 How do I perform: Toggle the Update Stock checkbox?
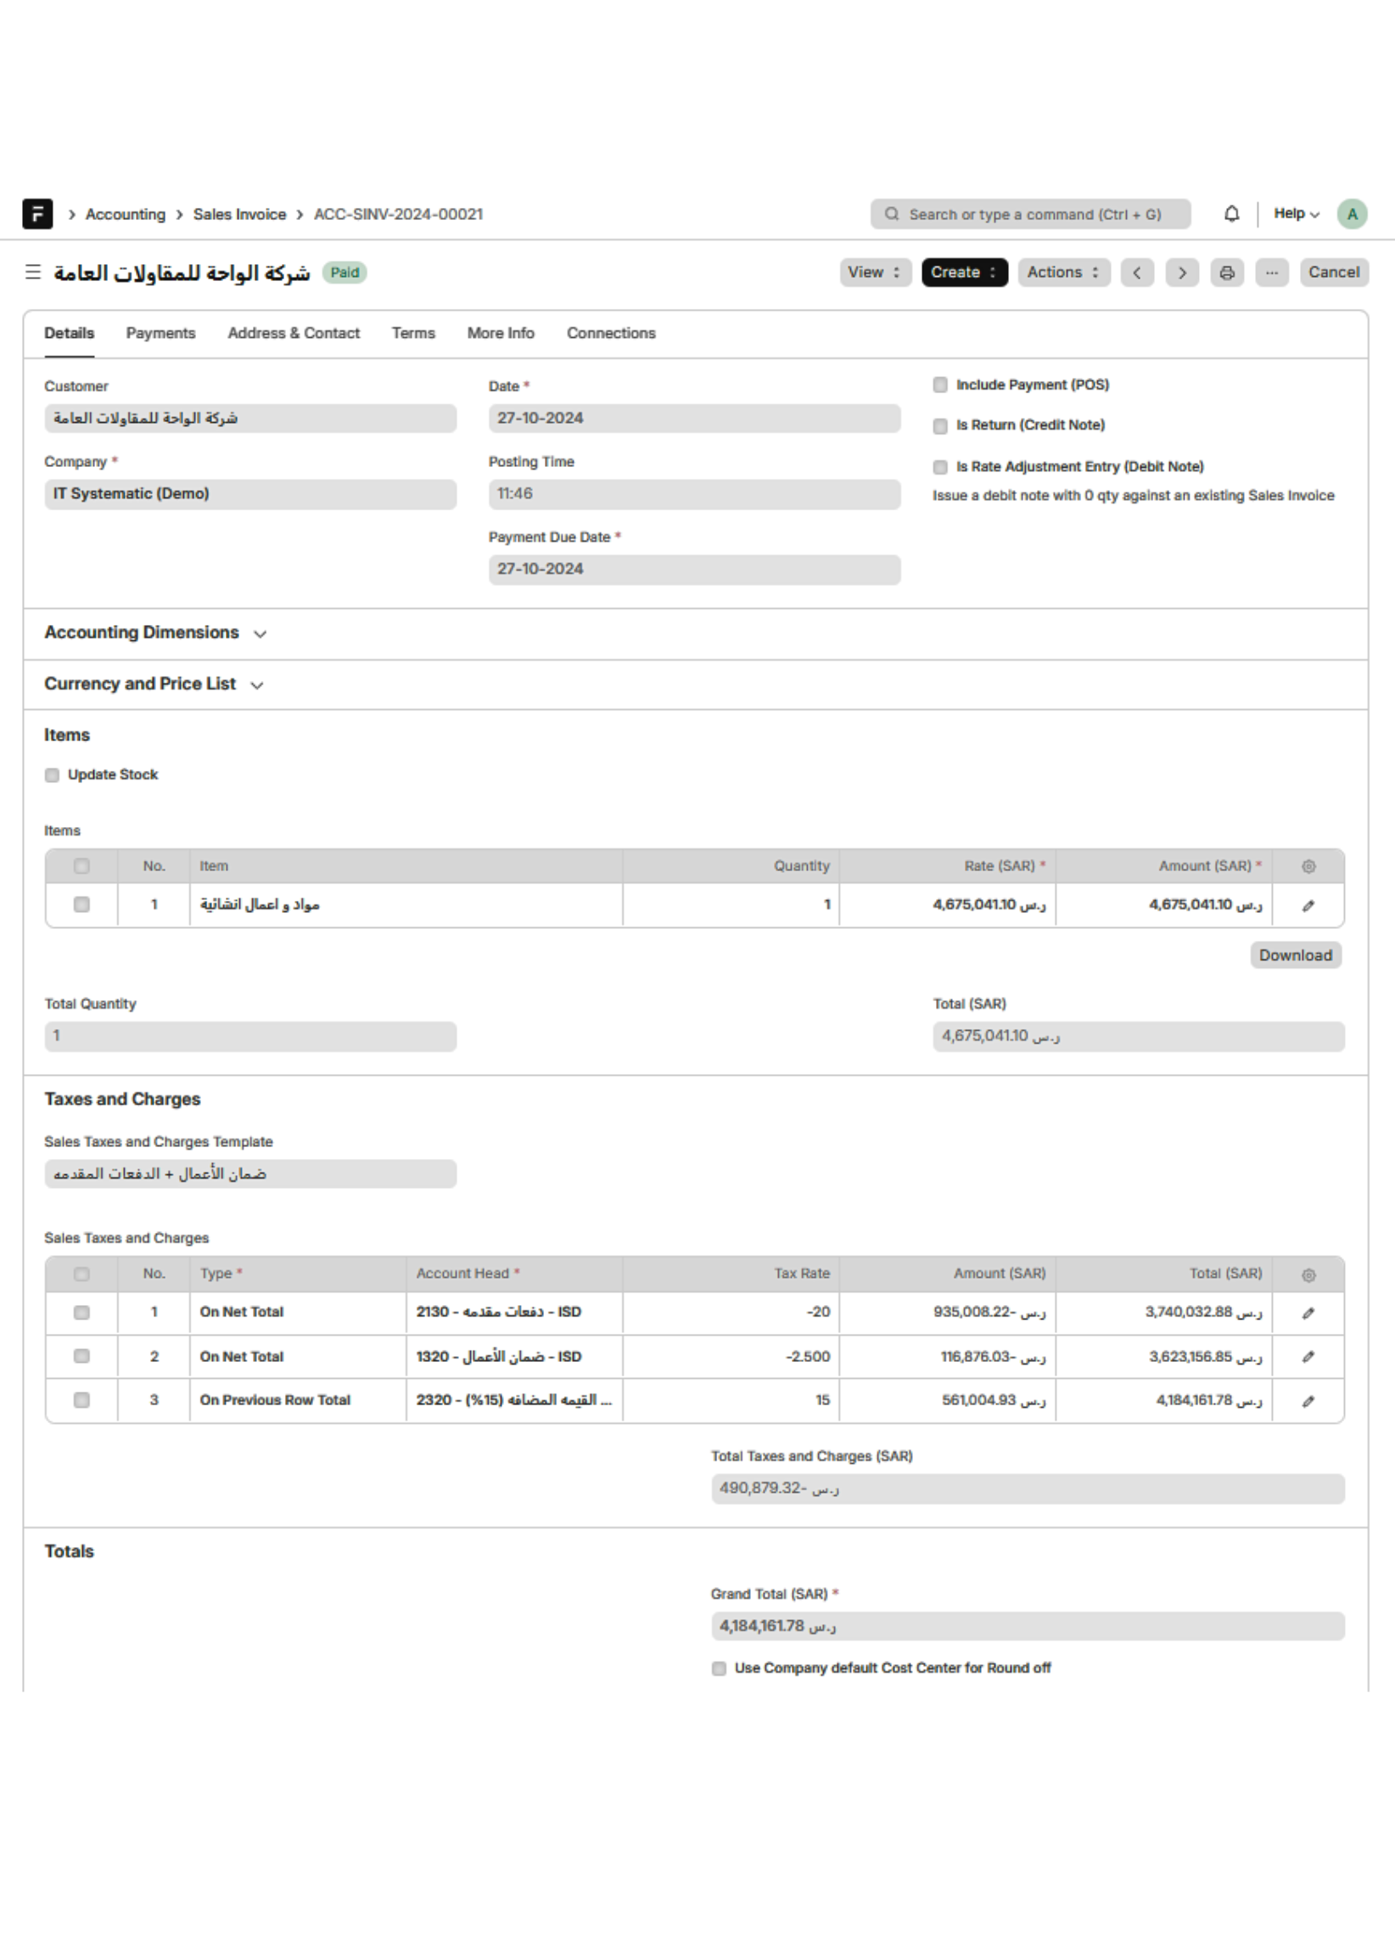tap(52, 774)
